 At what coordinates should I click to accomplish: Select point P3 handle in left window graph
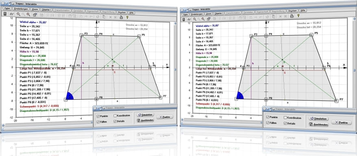tap(81, 35)
